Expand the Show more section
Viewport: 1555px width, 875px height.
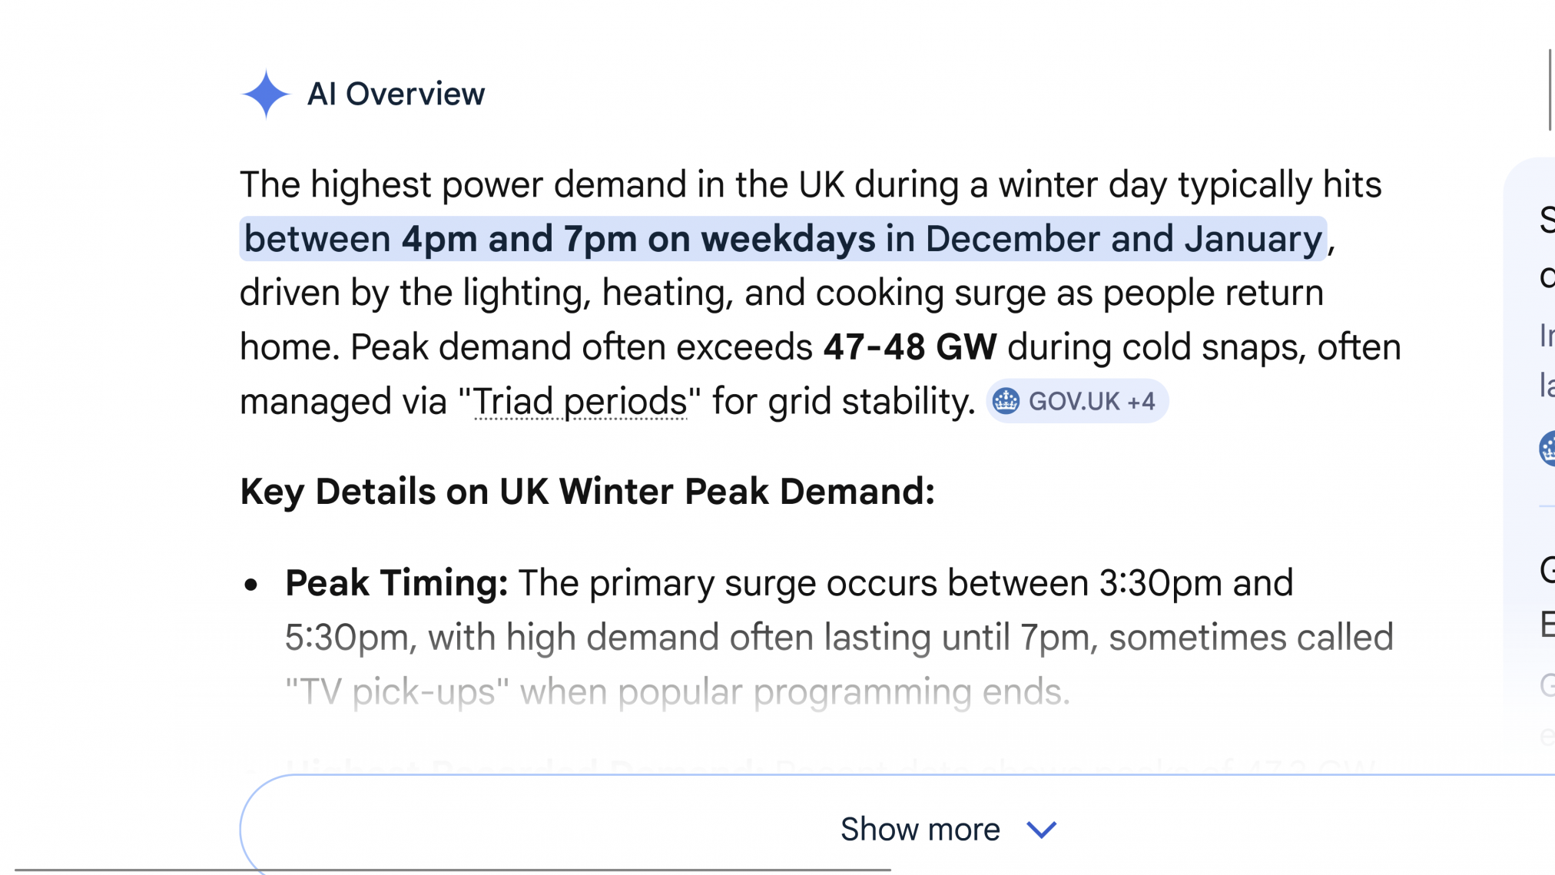(920, 828)
